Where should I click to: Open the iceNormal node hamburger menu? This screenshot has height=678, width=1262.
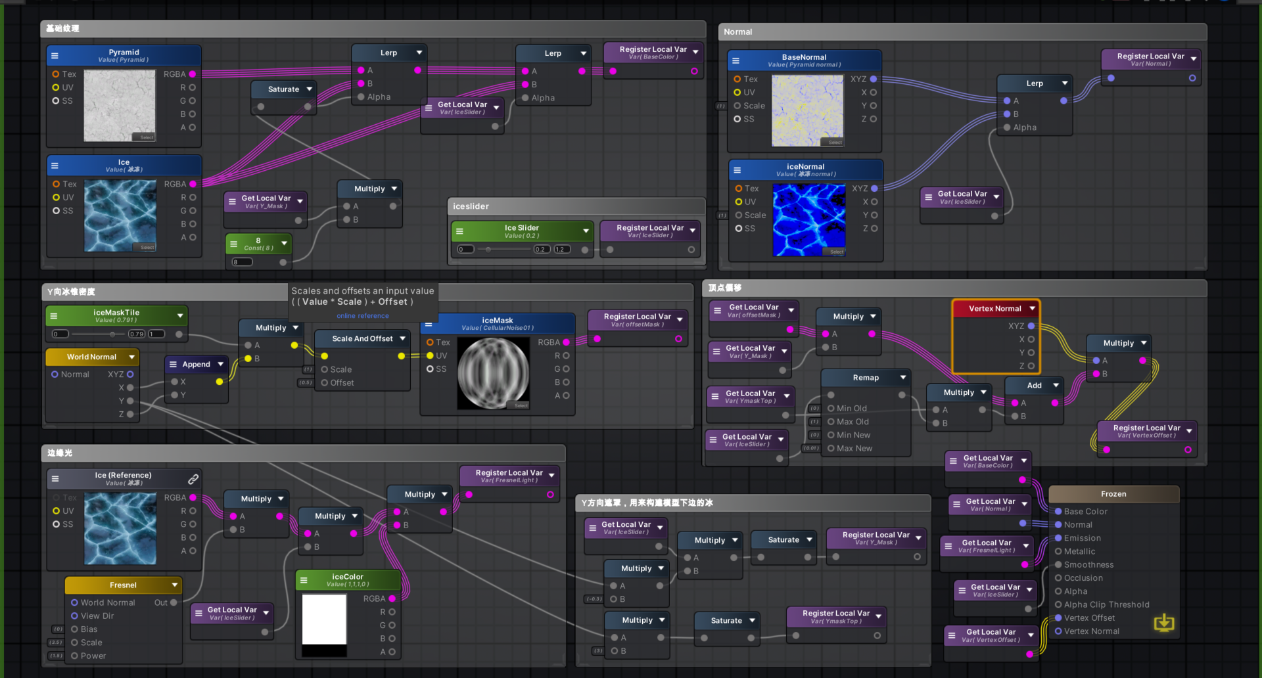pyautogui.click(x=737, y=170)
